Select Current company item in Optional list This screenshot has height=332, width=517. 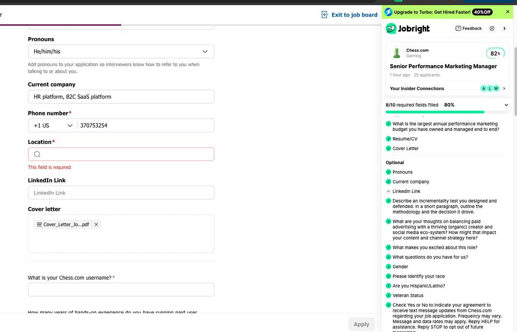click(410, 182)
